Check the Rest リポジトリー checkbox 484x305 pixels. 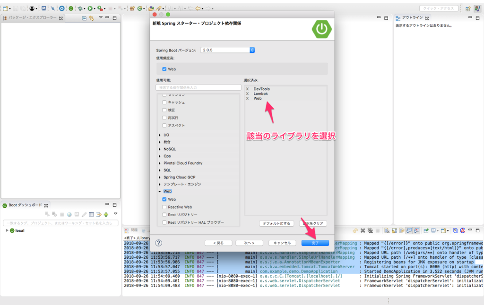click(164, 215)
